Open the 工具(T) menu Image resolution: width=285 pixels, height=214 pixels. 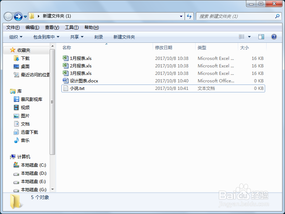click(x=72, y=27)
